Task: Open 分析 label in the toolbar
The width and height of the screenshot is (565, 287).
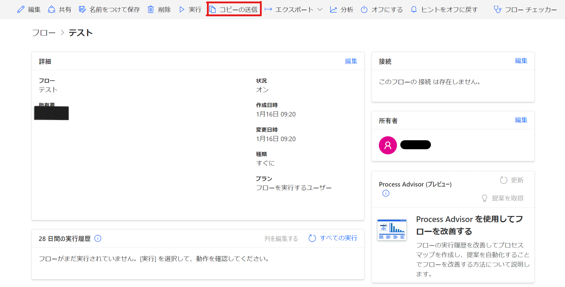Action: point(347,10)
